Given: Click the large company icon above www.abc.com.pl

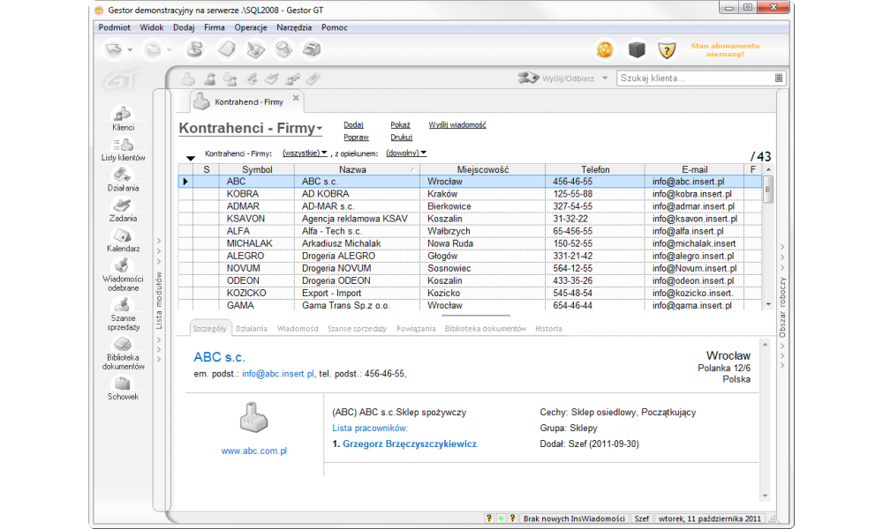Looking at the screenshot, I should click(254, 418).
